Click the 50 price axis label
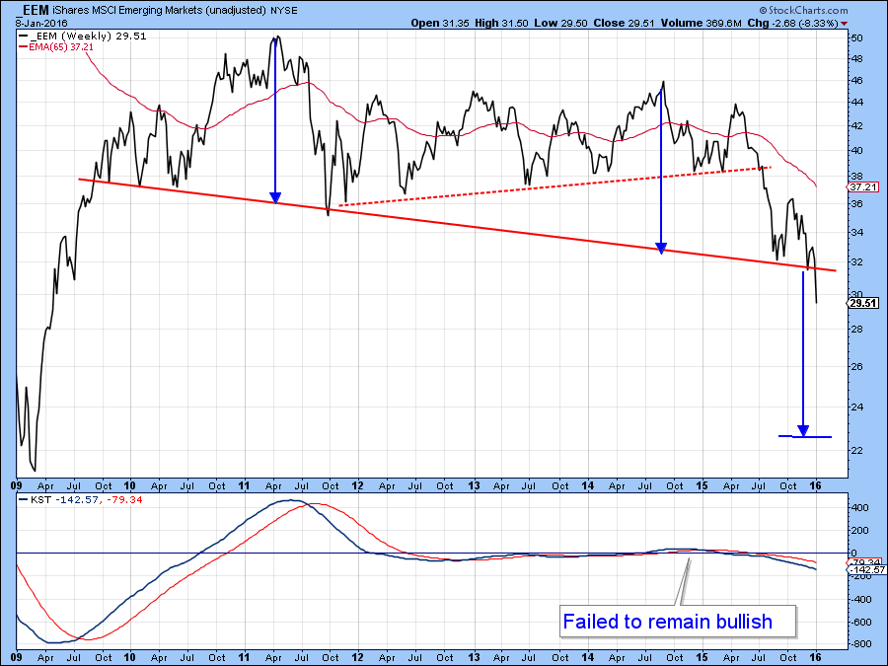 tap(856, 37)
